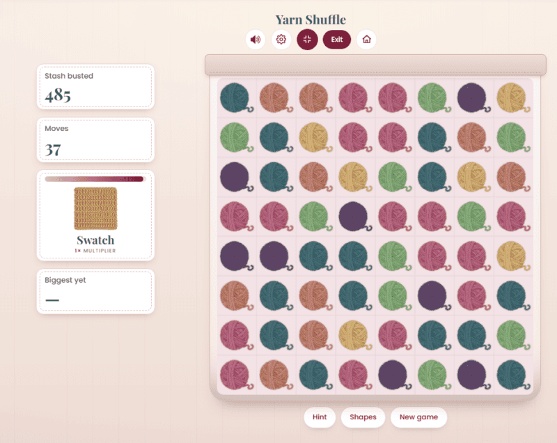Open the Shapes option
Viewport: 557px width, 443px height.
click(363, 417)
